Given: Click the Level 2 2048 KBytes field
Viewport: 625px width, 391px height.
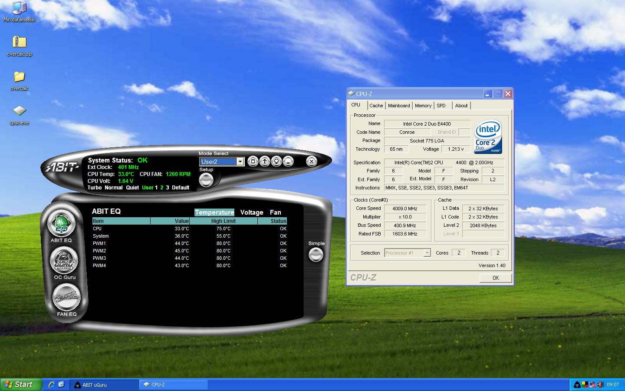Looking at the screenshot, I should [x=483, y=225].
